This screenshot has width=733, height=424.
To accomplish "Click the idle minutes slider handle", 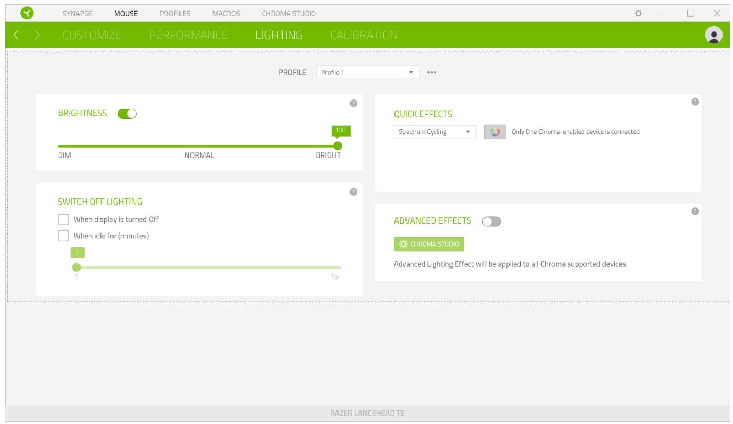I will point(76,267).
